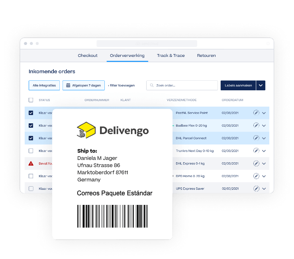Edit the UPS Express Saver order
The width and height of the screenshot is (294, 259).
pos(256,189)
